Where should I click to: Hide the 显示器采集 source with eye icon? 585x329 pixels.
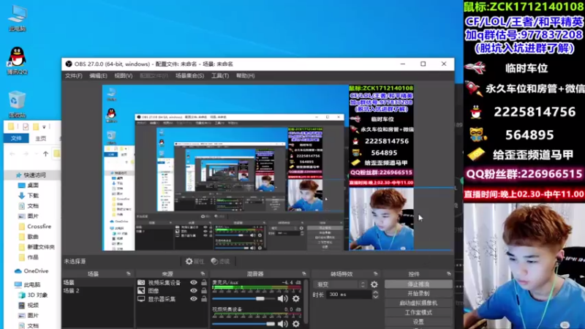pyautogui.click(x=194, y=299)
